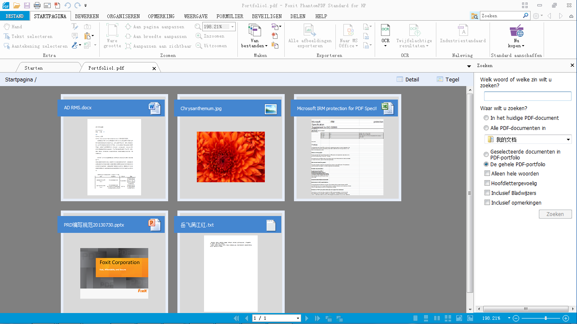Image resolution: width=577 pixels, height=324 pixels.
Task: Choose Aantekening selecteren tool
Action: click(35, 46)
